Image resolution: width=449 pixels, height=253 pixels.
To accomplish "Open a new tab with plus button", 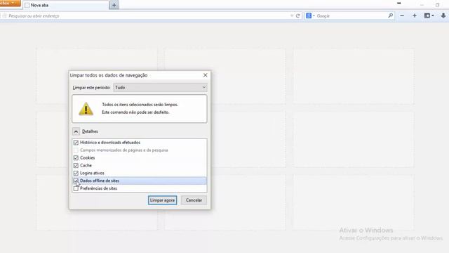I will tap(114, 5).
